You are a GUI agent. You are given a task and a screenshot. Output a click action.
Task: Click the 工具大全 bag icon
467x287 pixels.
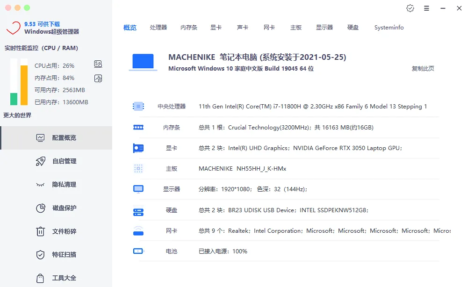click(x=40, y=278)
